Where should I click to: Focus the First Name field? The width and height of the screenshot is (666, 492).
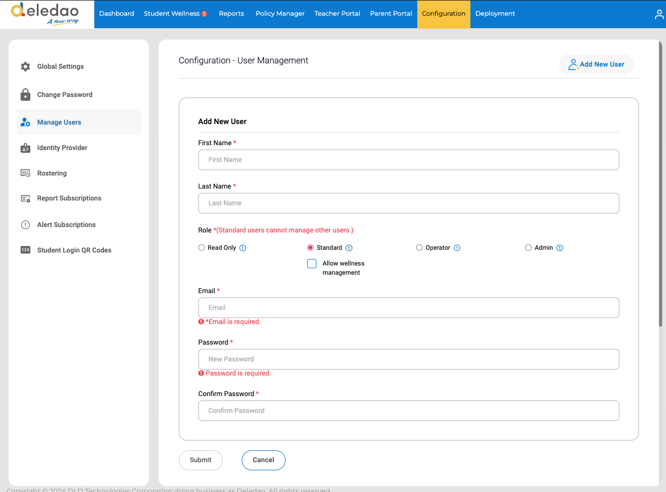click(x=409, y=160)
